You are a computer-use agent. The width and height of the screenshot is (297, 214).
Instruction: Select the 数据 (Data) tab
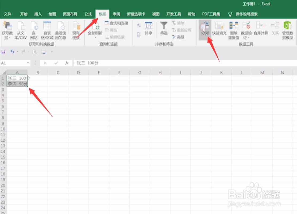point(102,14)
